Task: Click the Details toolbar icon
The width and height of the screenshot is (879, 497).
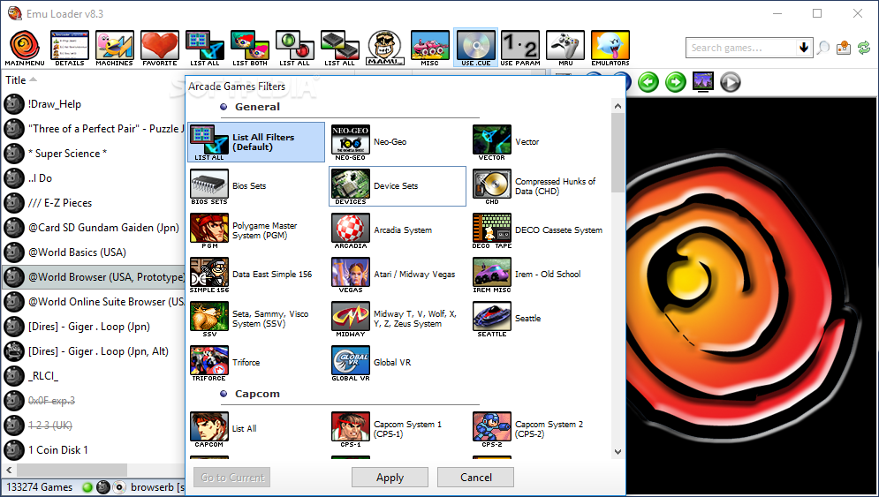Action: (x=70, y=49)
